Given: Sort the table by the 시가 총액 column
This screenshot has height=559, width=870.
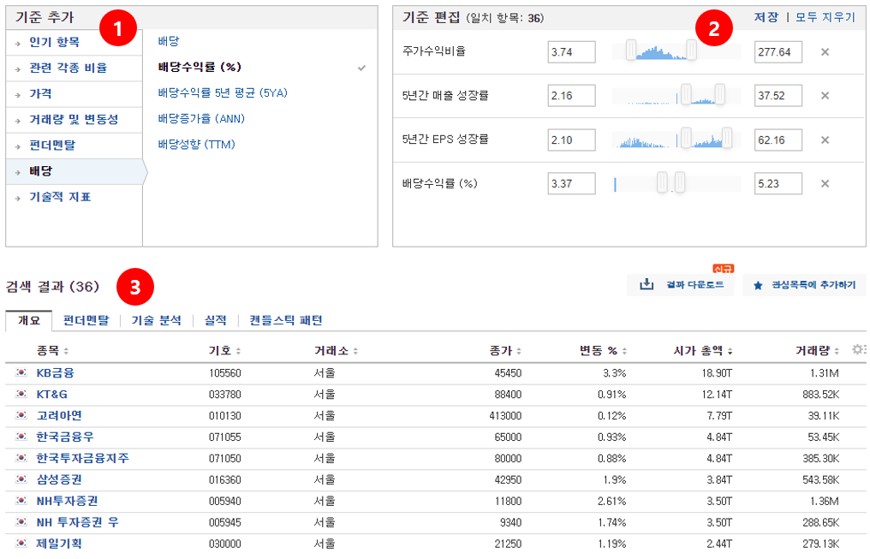Looking at the screenshot, I should [702, 350].
